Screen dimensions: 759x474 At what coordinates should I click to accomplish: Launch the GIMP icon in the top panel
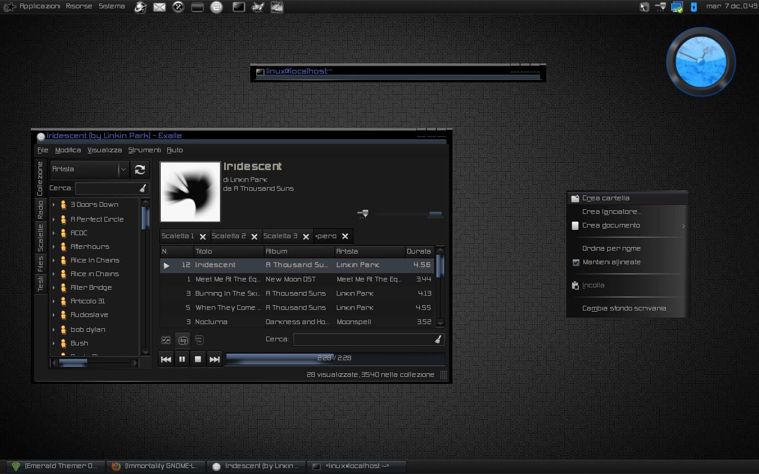coord(258,7)
